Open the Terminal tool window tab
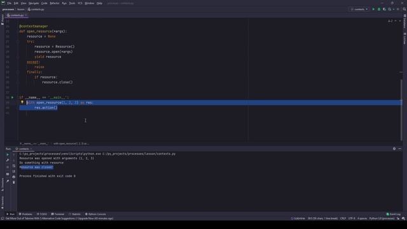This screenshot has width=407, height=229. pyautogui.click(x=58, y=214)
